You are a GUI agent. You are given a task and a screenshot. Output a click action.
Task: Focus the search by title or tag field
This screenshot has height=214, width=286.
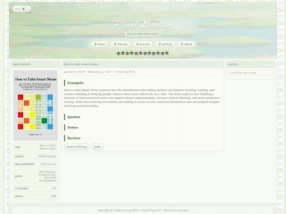[250, 73]
